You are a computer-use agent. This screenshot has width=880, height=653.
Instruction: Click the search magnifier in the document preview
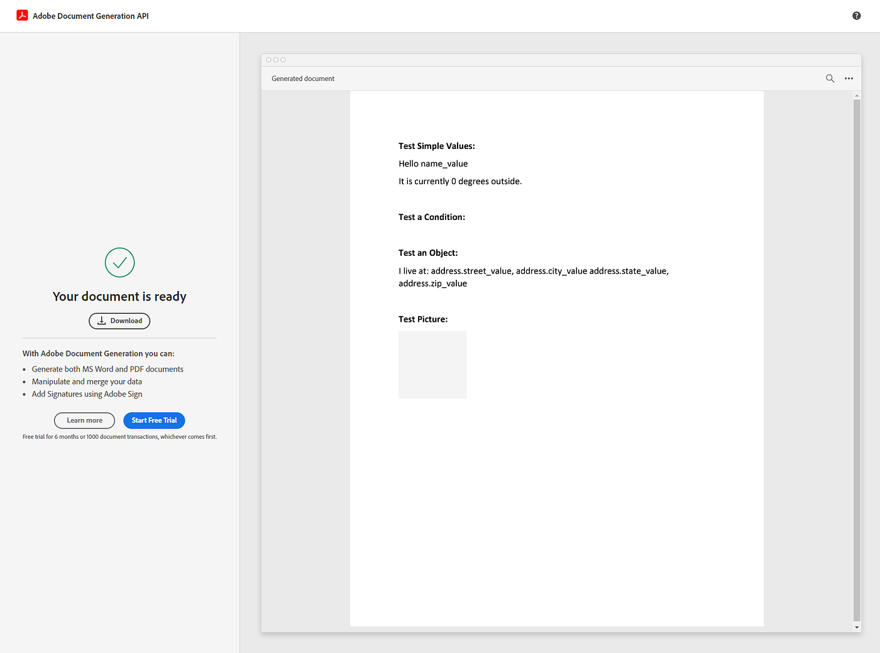830,79
